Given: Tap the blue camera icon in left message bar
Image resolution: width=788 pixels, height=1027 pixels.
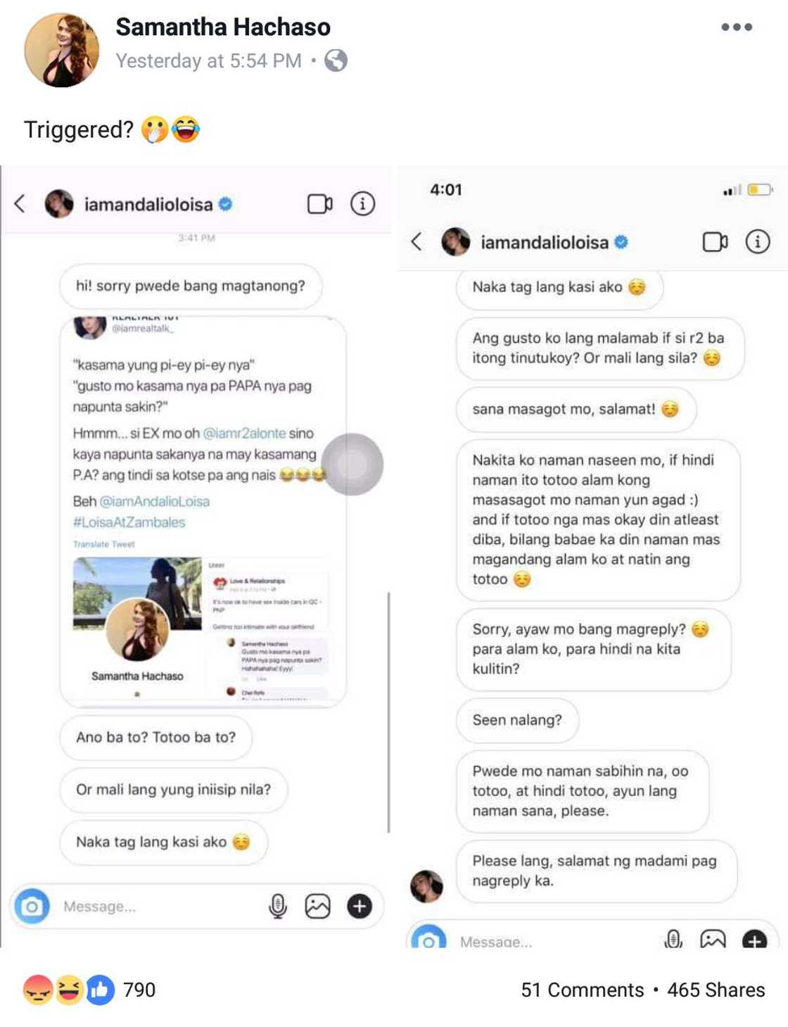Looking at the screenshot, I should 32,906.
